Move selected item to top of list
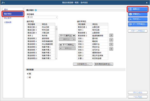This screenshot has height=101, width=150. pyautogui.click(x=111, y=35)
